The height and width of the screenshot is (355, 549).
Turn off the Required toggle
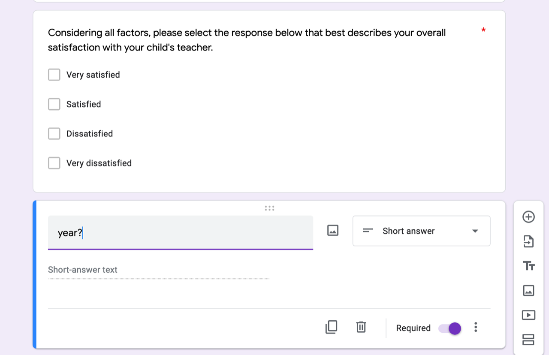[449, 328]
